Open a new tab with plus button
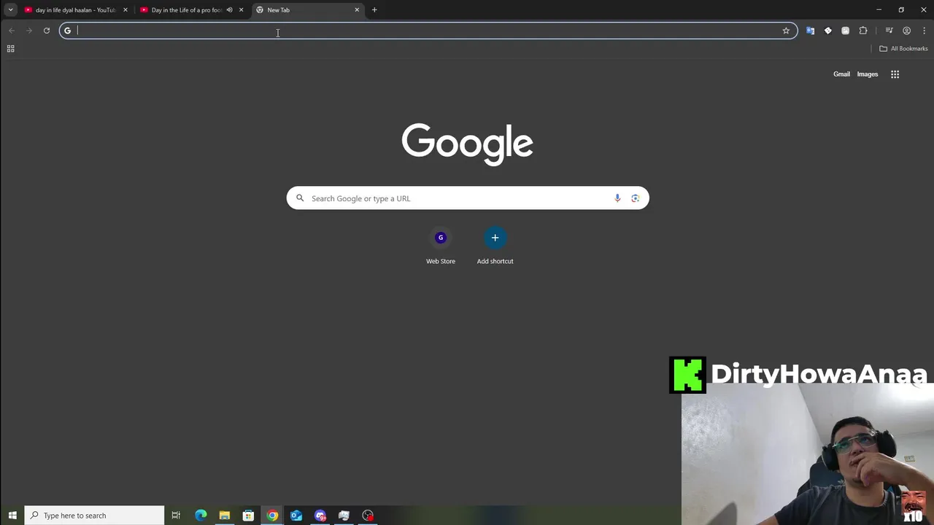Screen dimensions: 934x525 point(374,10)
